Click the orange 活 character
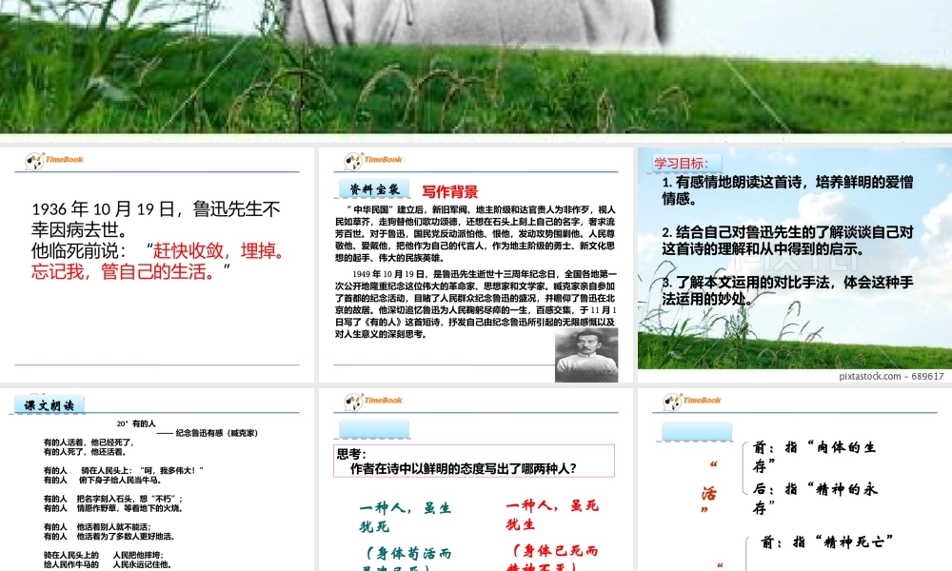The width and height of the screenshot is (952, 571). coord(708,494)
